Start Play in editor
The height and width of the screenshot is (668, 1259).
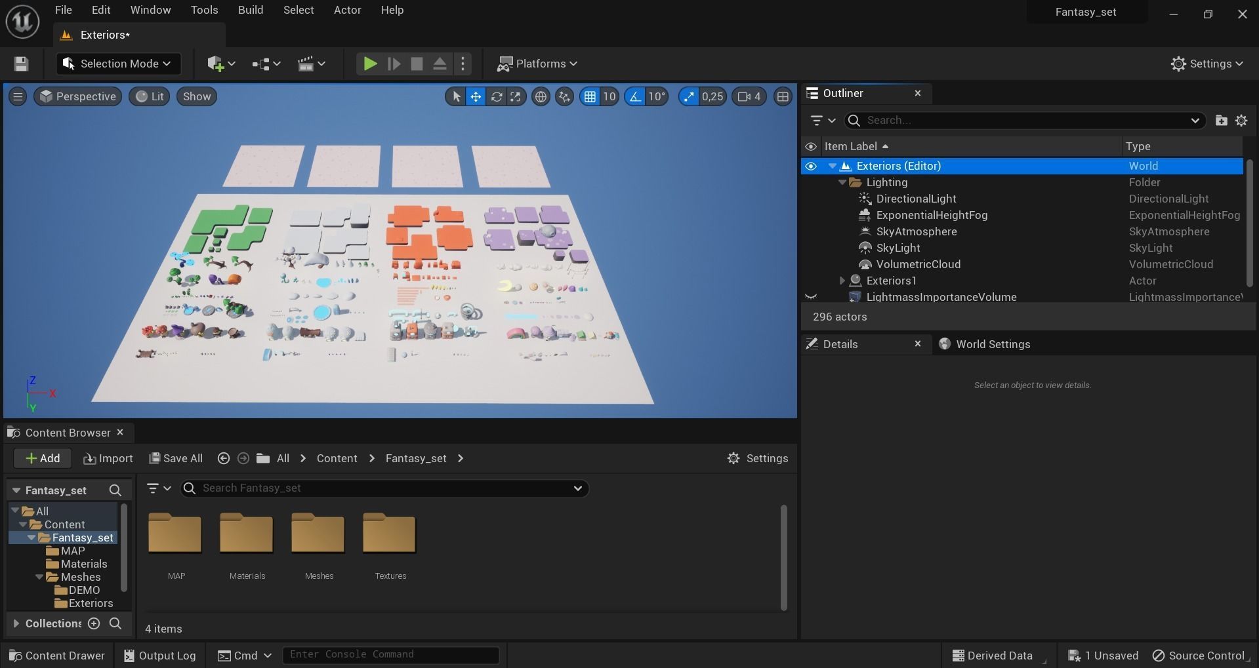pyautogui.click(x=370, y=64)
